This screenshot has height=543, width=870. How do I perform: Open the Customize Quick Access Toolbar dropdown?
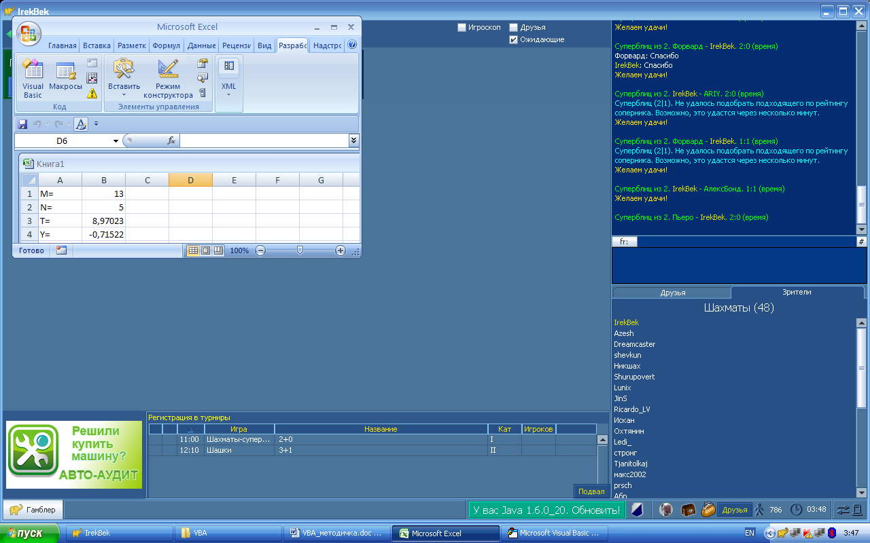tap(96, 124)
